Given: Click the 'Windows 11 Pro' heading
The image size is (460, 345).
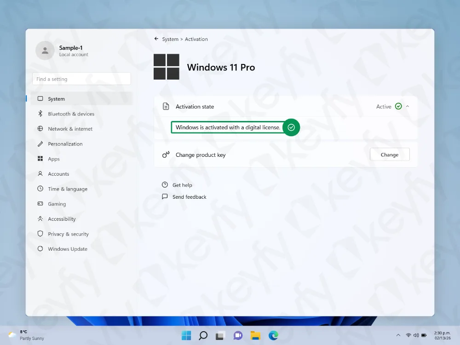Looking at the screenshot, I should click(221, 67).
